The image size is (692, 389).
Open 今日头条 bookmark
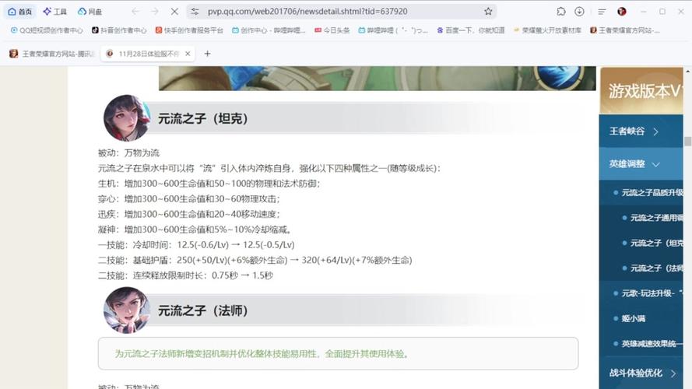click(332, 30)
